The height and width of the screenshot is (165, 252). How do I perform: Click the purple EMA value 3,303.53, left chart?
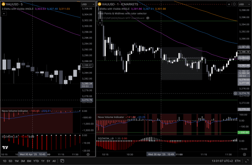click(x=40, y=9)
